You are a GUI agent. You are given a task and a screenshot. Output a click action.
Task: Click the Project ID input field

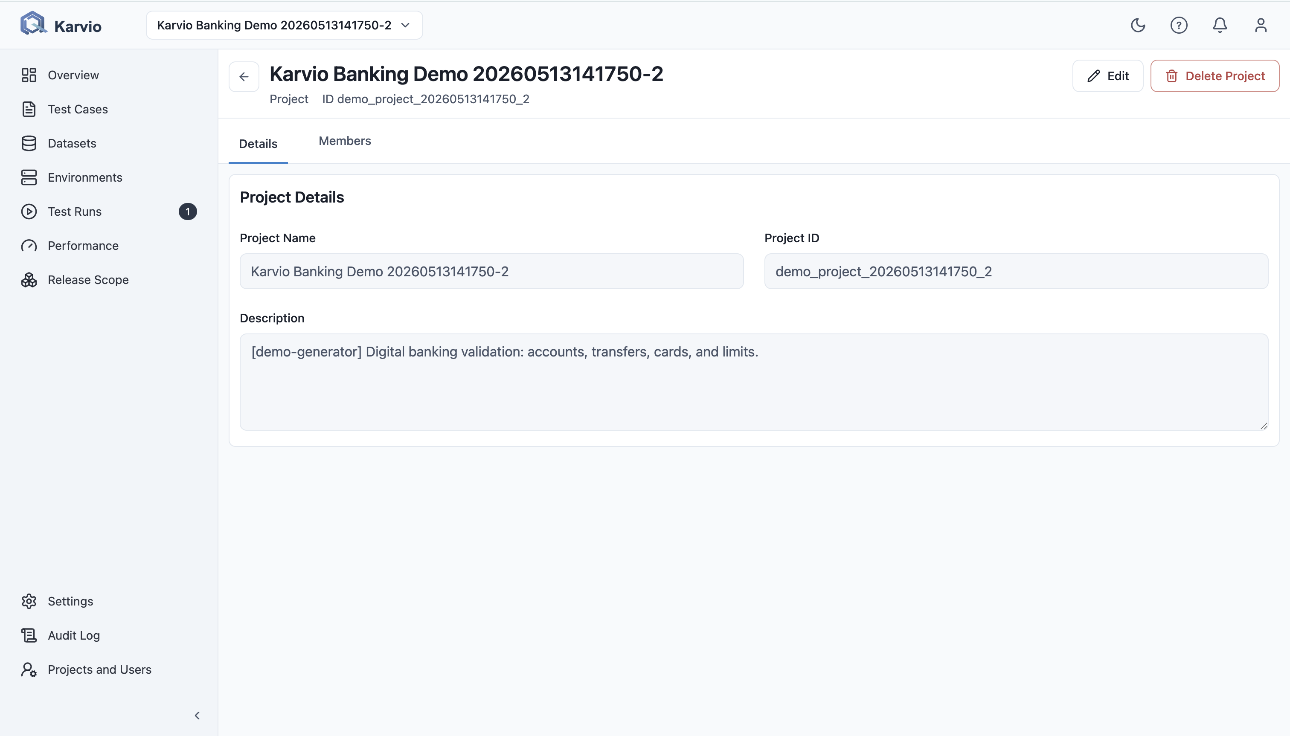click(1016, 272)
